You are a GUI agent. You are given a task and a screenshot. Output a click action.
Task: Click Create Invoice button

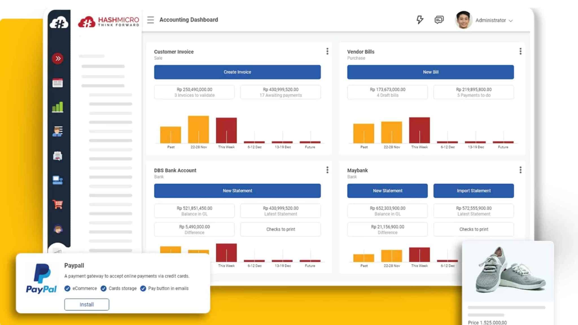(237, 72)
